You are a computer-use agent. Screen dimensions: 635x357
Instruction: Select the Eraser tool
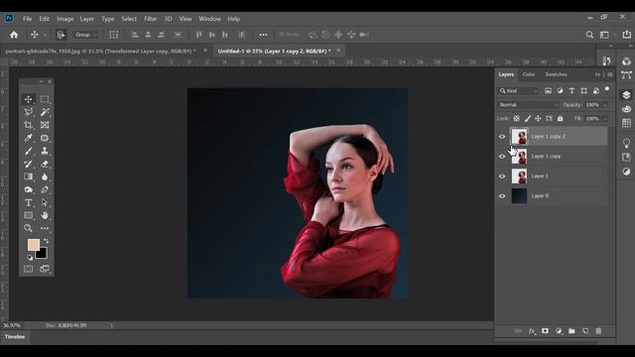click(x=45, y=164)
